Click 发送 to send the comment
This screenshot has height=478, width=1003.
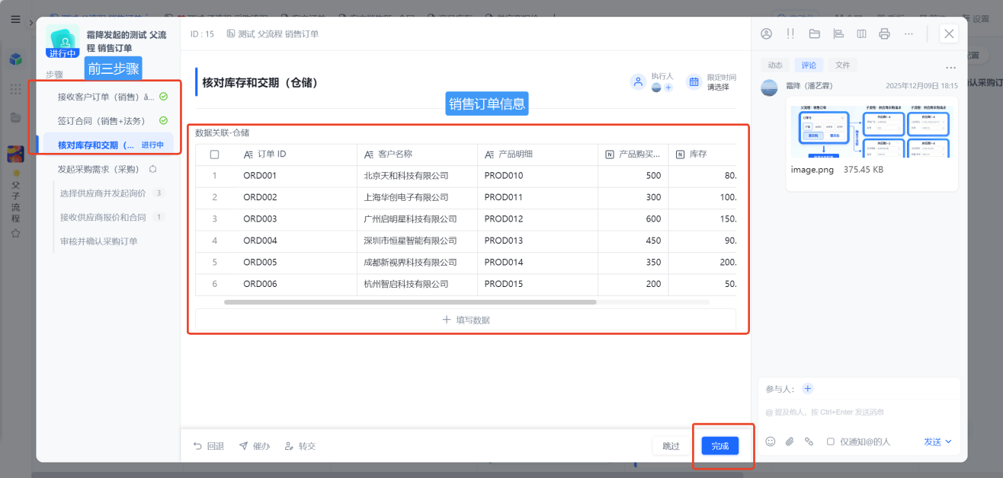933,441
